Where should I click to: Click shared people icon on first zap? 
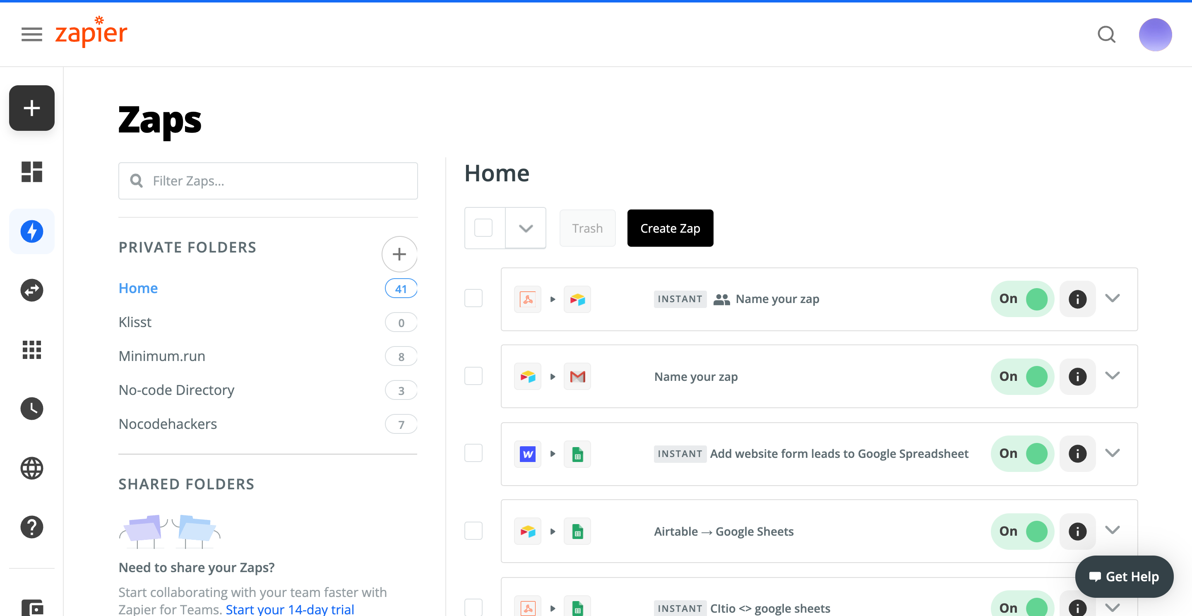click(x=721, y=299)
